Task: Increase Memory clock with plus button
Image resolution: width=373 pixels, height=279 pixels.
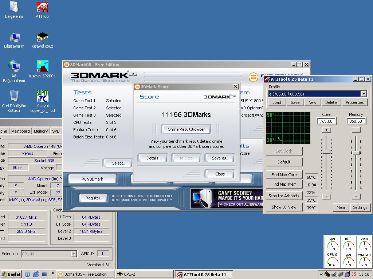Action: pos(356,130)
